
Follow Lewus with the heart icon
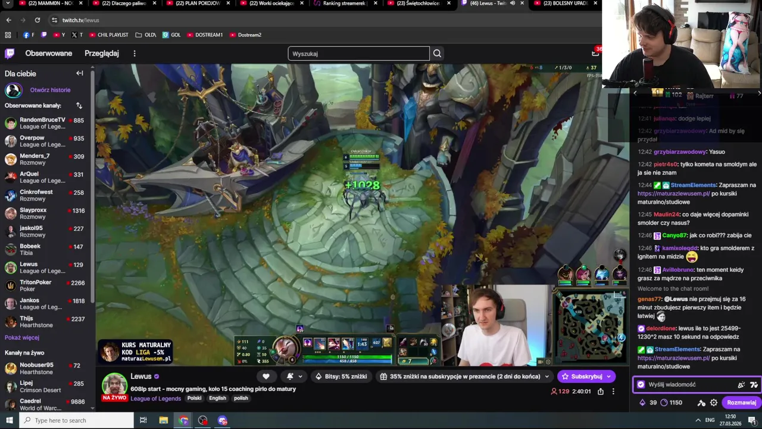(266, 377)
